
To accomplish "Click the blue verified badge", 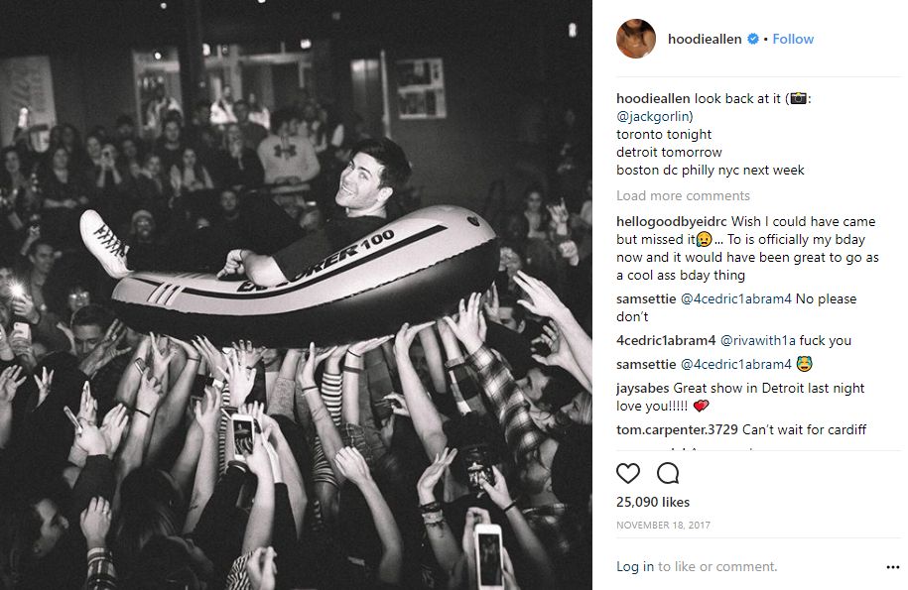I will pyautogui.click(x=753, y=39).
